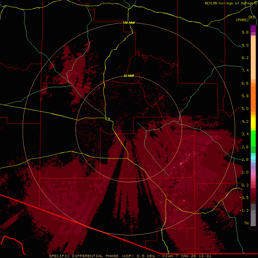Click the 1.0 scale value

click(245, 172)
